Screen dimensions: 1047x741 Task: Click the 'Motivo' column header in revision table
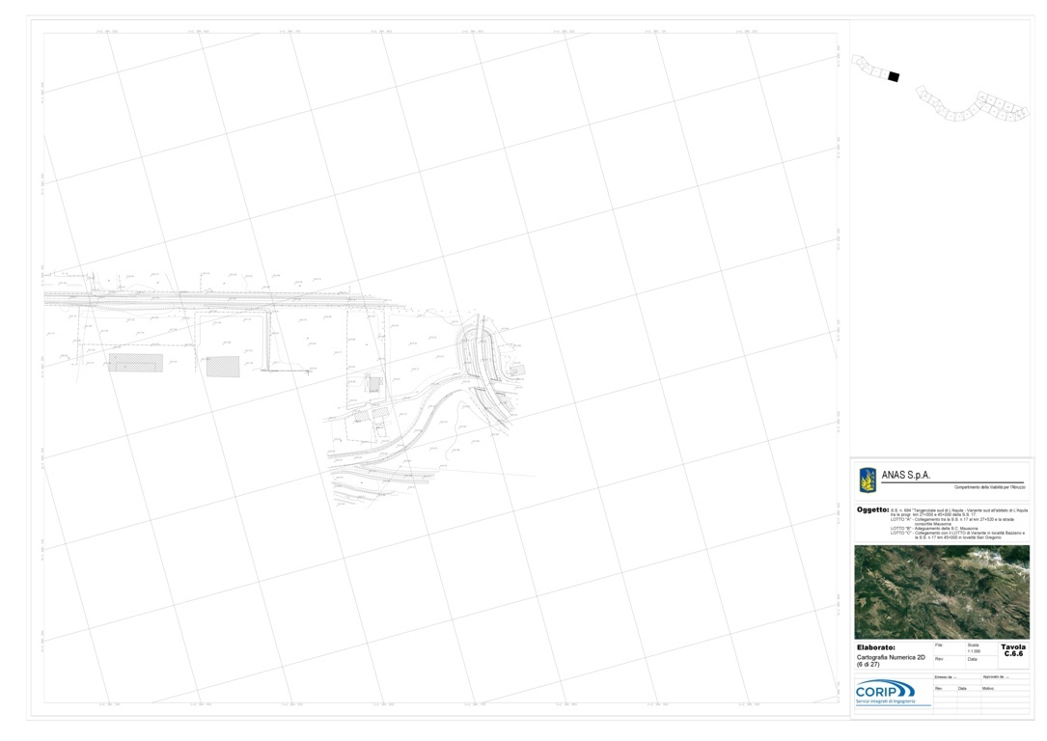coord(988,688)
